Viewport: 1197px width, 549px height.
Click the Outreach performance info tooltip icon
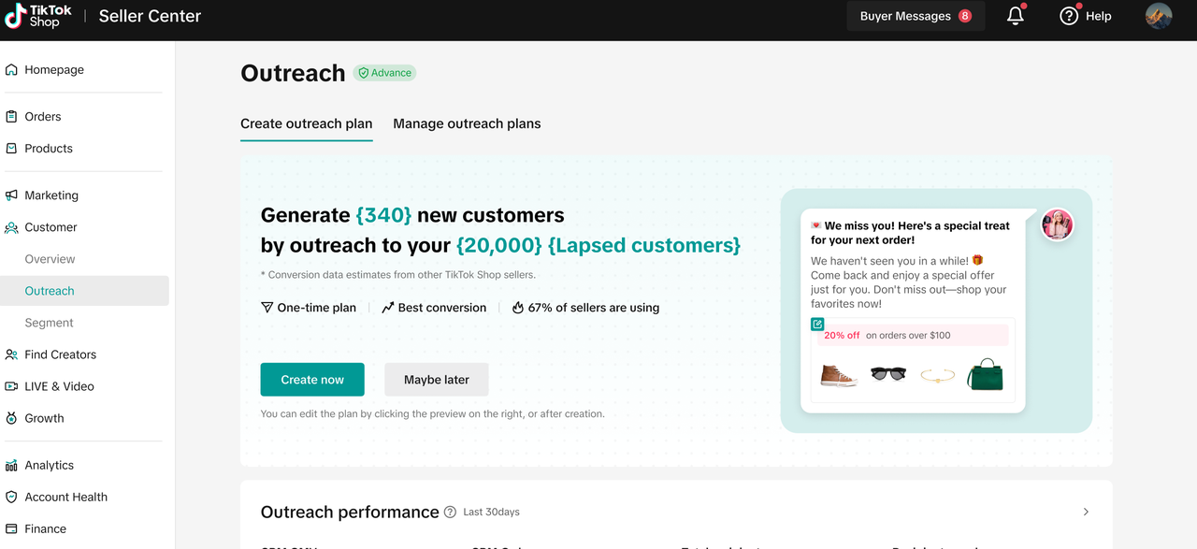[x=450, y=512]
